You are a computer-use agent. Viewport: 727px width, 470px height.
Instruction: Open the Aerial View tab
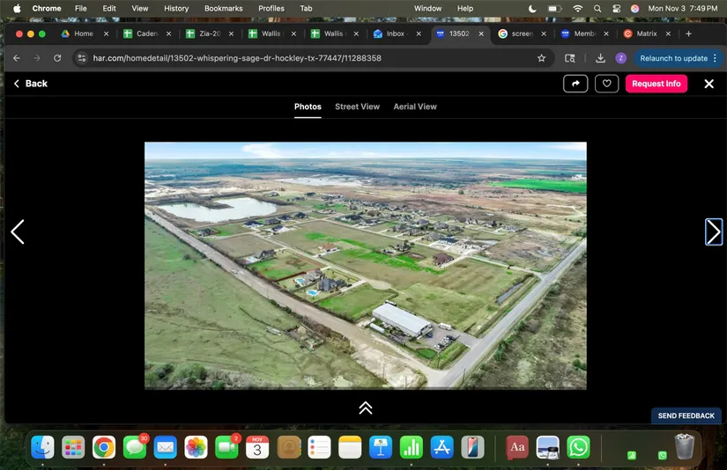click(x=415, y=106)
